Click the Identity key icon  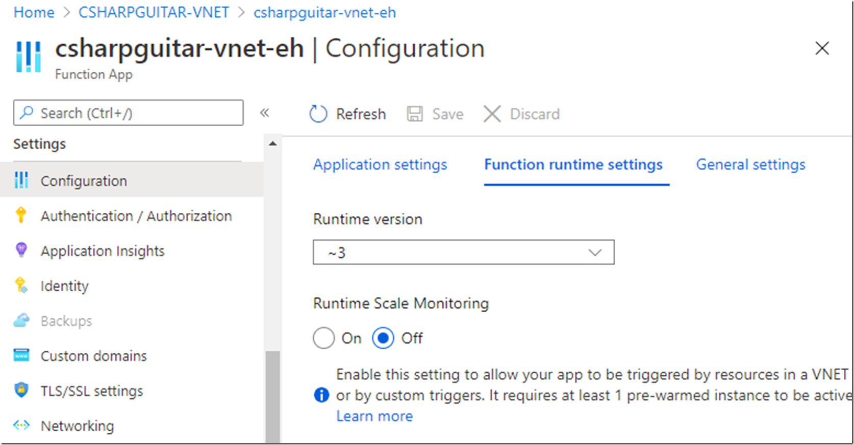21,285
